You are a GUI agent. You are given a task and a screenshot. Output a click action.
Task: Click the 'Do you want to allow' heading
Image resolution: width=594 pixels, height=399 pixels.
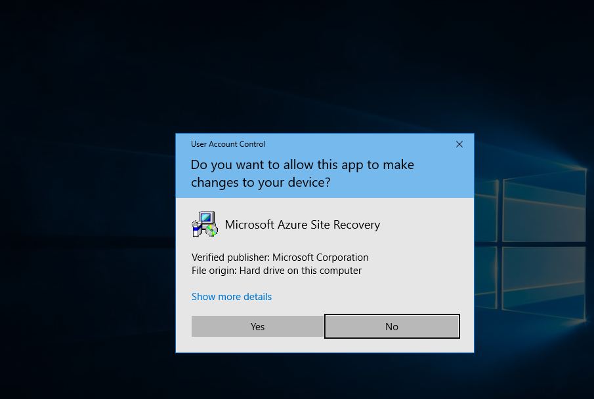tap(303, 173)
